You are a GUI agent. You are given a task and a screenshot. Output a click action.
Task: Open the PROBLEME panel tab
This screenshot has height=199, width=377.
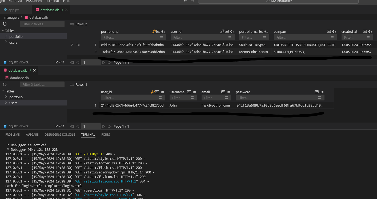(x=13, y=135)
